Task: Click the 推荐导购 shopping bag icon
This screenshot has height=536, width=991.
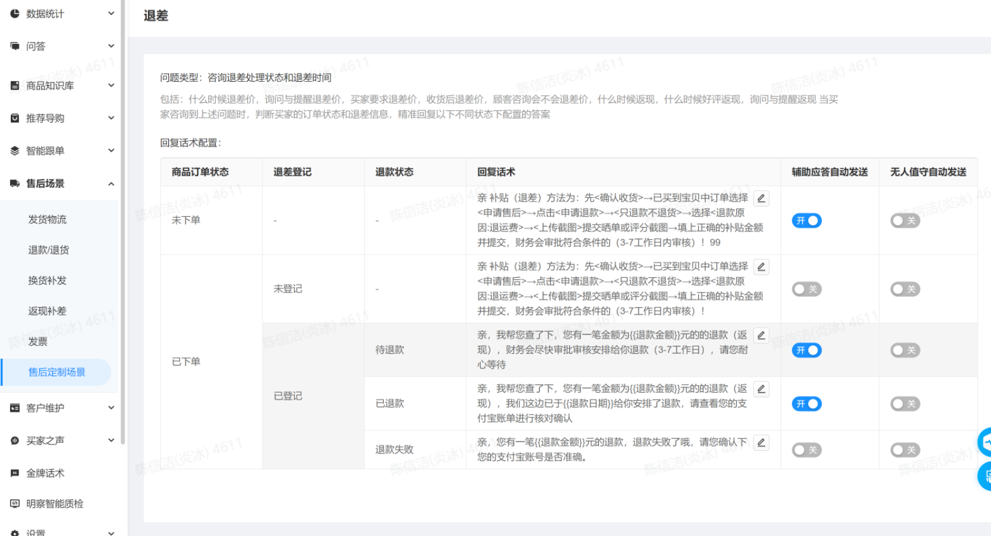Action: pos(15,118)
